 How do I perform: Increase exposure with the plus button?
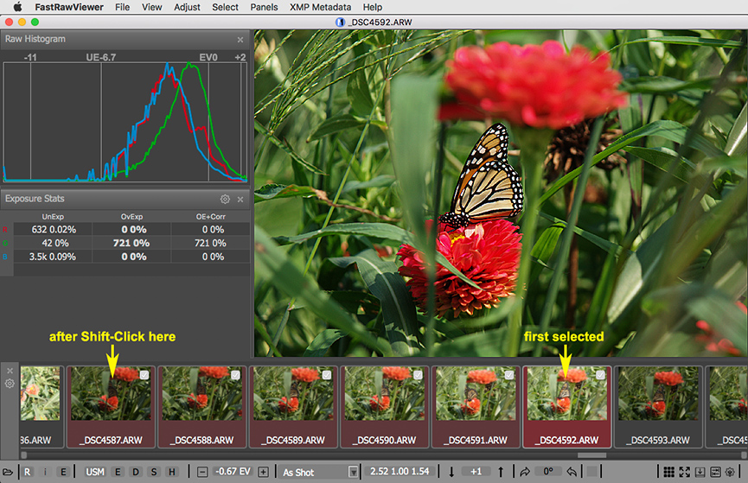[x=263, y=472]
